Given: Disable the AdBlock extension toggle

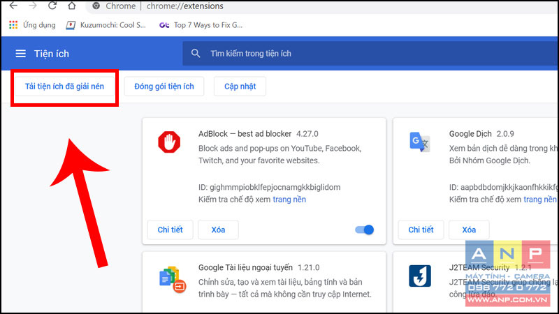Looking at the screenshot, I should pos(364,230).
